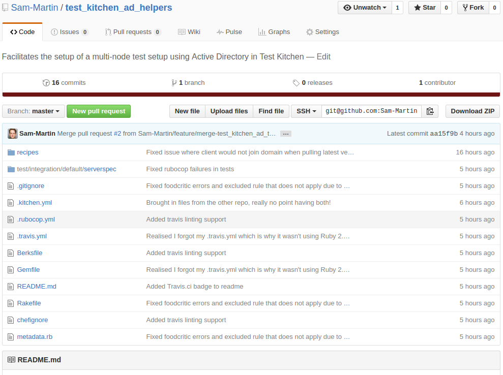
Task: Click the serverspec folder icon
Action: tap(11, 169)
